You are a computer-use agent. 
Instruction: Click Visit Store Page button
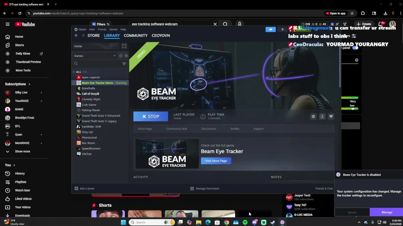click(x=216, y=161)
